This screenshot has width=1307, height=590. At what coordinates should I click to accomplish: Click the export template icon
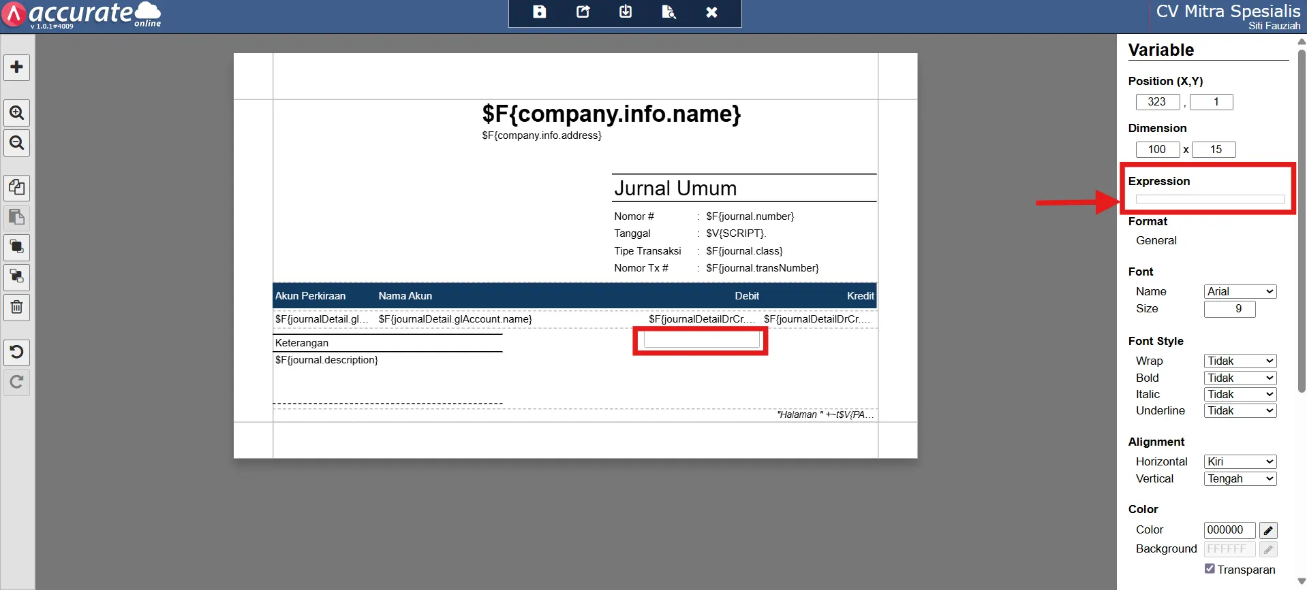(x=583, y=12)
